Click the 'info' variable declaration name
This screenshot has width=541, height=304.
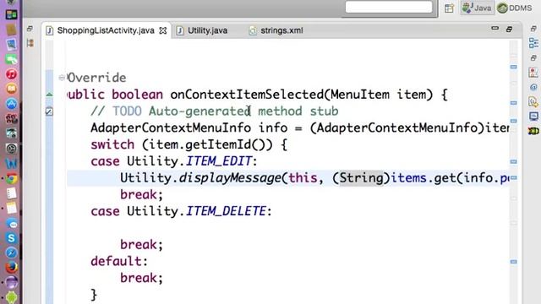tap(273, 128)
